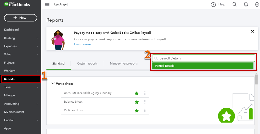Viewport: 260px width, 134px height.
Task: Follow the Learn more link
Action: (82, 44)
